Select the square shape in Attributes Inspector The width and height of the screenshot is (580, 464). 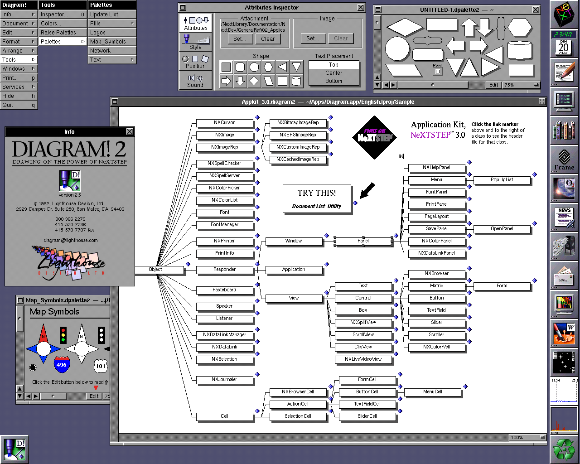[x=226, y=67]
